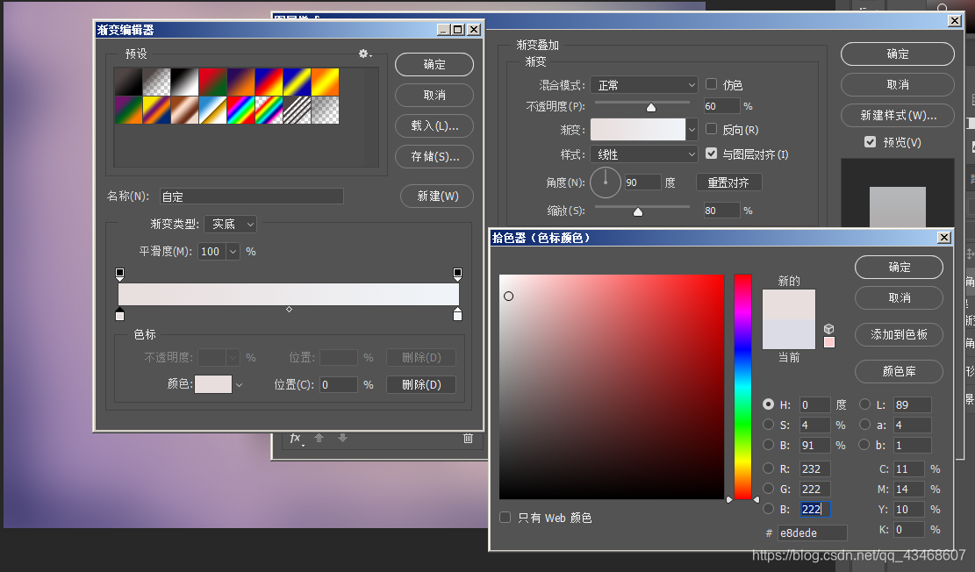Click the 添加到色板 button
Screen dimensions: 975x572
click(899, 334)
